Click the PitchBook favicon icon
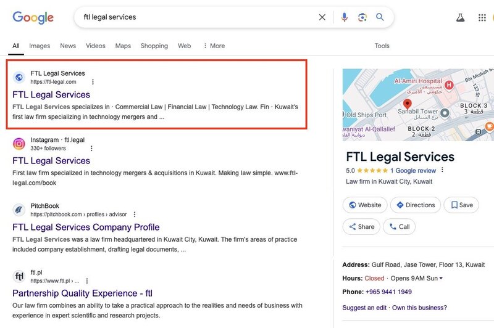 point(19,210)
